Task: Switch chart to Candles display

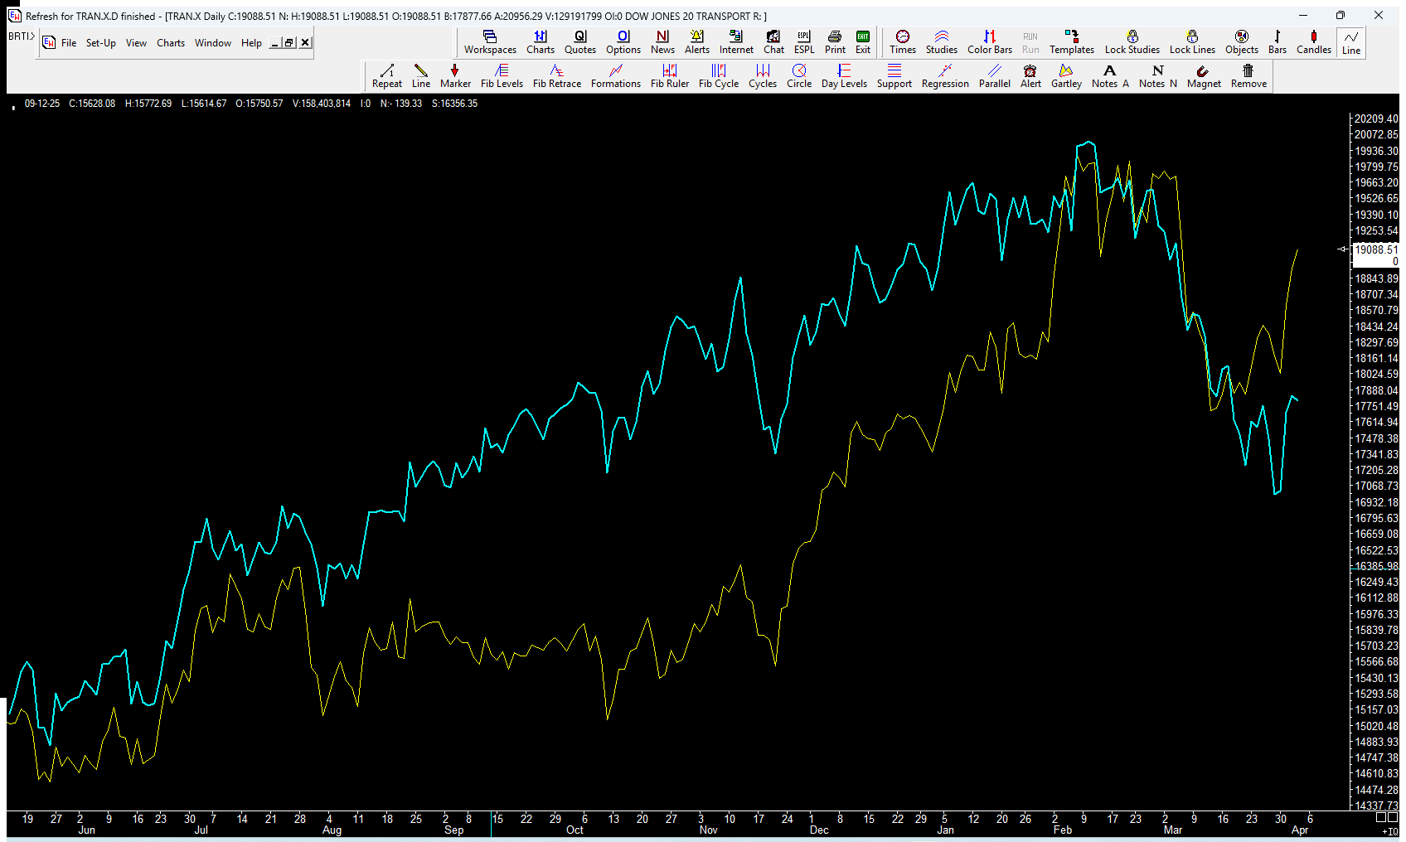Action: [1313, 41]
